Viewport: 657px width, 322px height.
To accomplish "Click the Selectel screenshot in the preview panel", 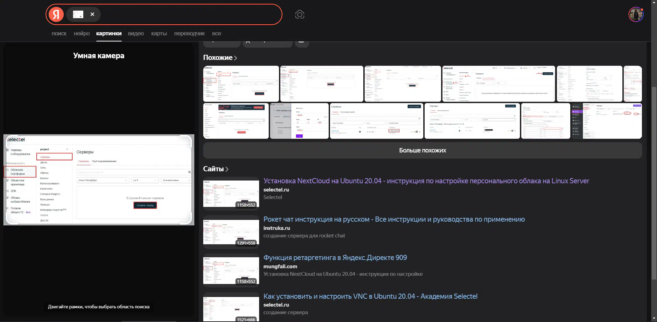I will (99, 180).
